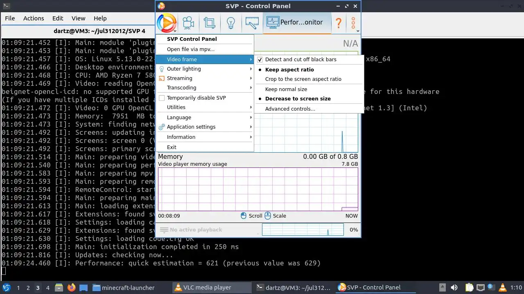Open the Transcoding submenu
The height and width of the screenshot is (294, 524).
[x=205, y=87]
